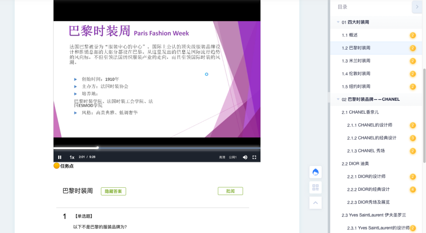The height and width of the screenshot is (233, 426).
Task: Switch the 公网1 video line
Action: pos(233,157)
